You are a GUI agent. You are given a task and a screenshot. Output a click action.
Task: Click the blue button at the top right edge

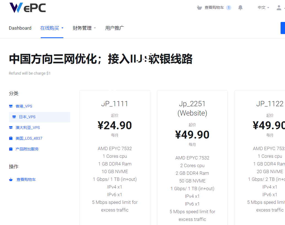click(x=284, y=28)
